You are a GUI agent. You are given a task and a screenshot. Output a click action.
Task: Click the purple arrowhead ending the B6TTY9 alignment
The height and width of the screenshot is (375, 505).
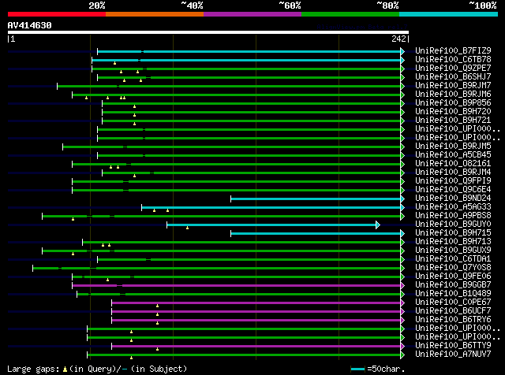click(x=402, y=347)
